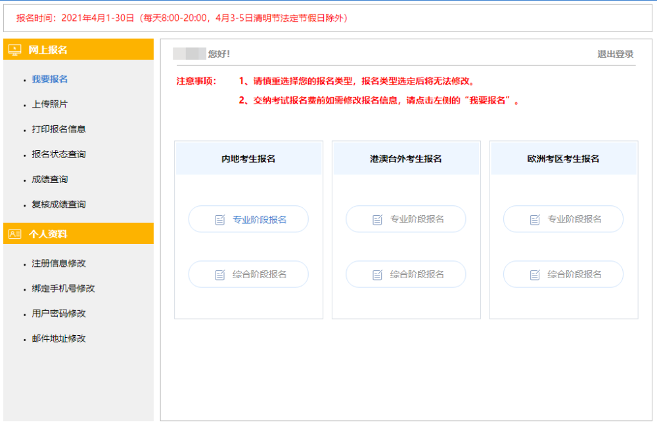Click the monitor icon beside 网上报名
657x427 pixels.
click(x=14, y=51)
